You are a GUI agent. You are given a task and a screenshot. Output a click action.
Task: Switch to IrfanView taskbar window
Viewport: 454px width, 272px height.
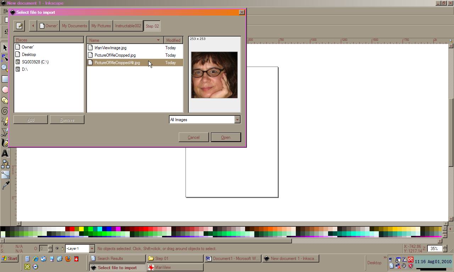[175, 267]
